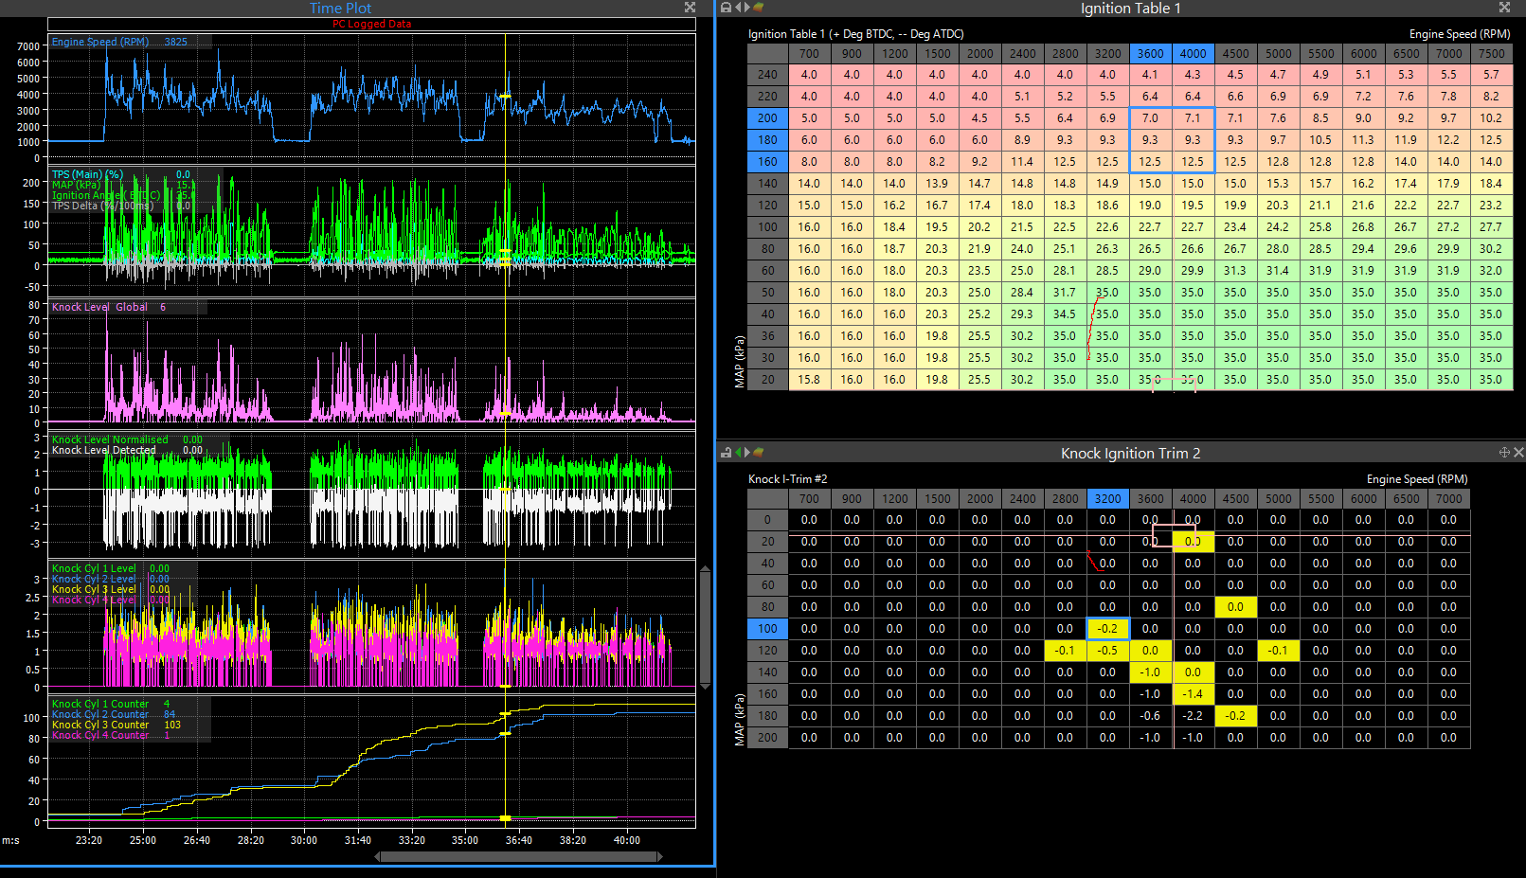This screenshot has width=1526, height=878.
Task: Expand the Time Plot panel to full size
Action: point(690,8)
